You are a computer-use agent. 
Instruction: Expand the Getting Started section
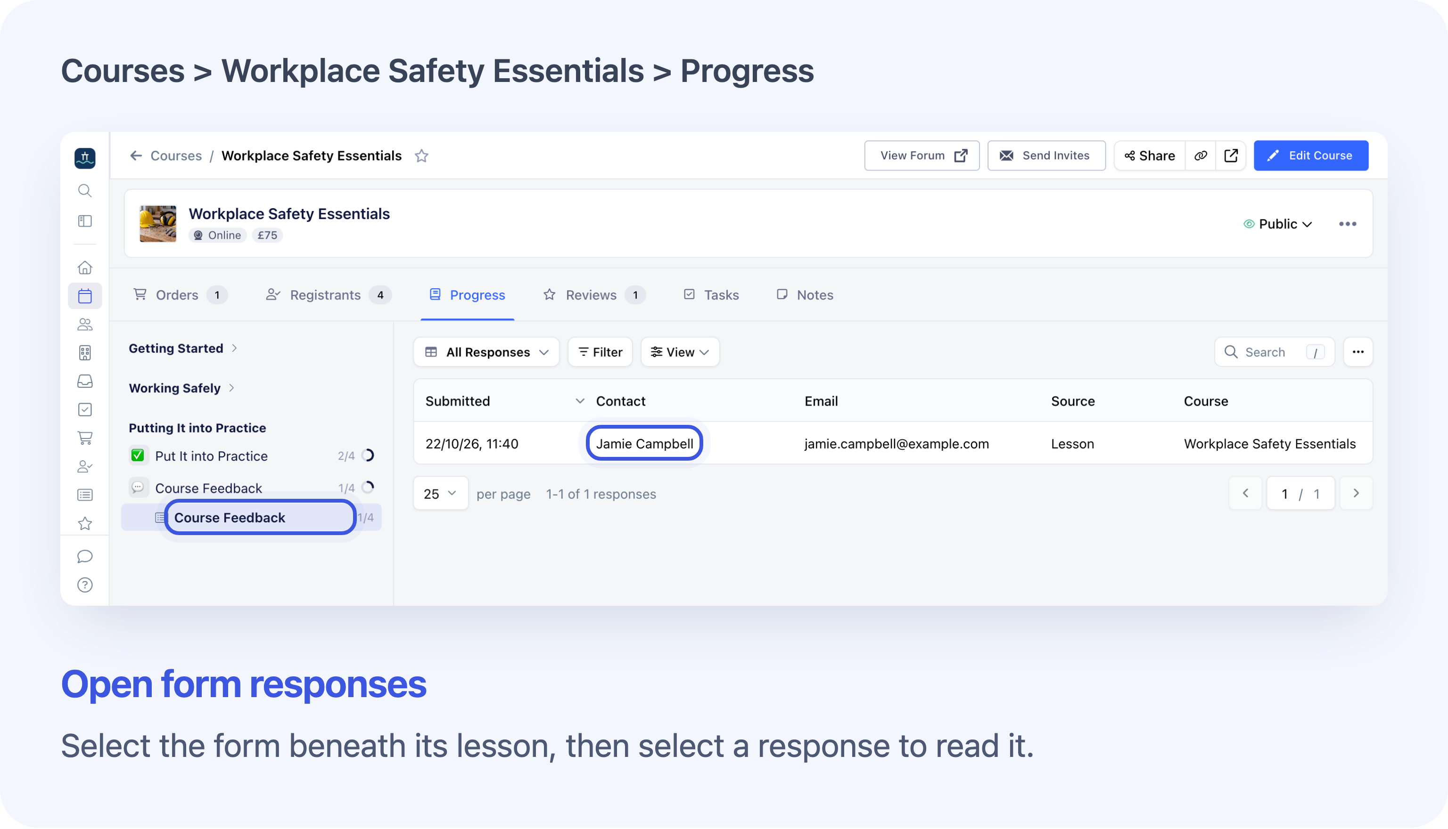tap(182, 349)
